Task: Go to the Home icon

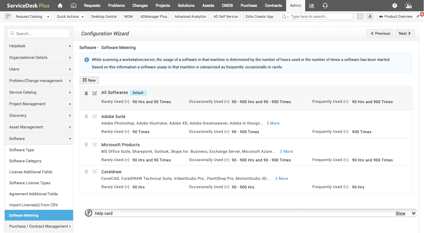Action: (60, 5)
